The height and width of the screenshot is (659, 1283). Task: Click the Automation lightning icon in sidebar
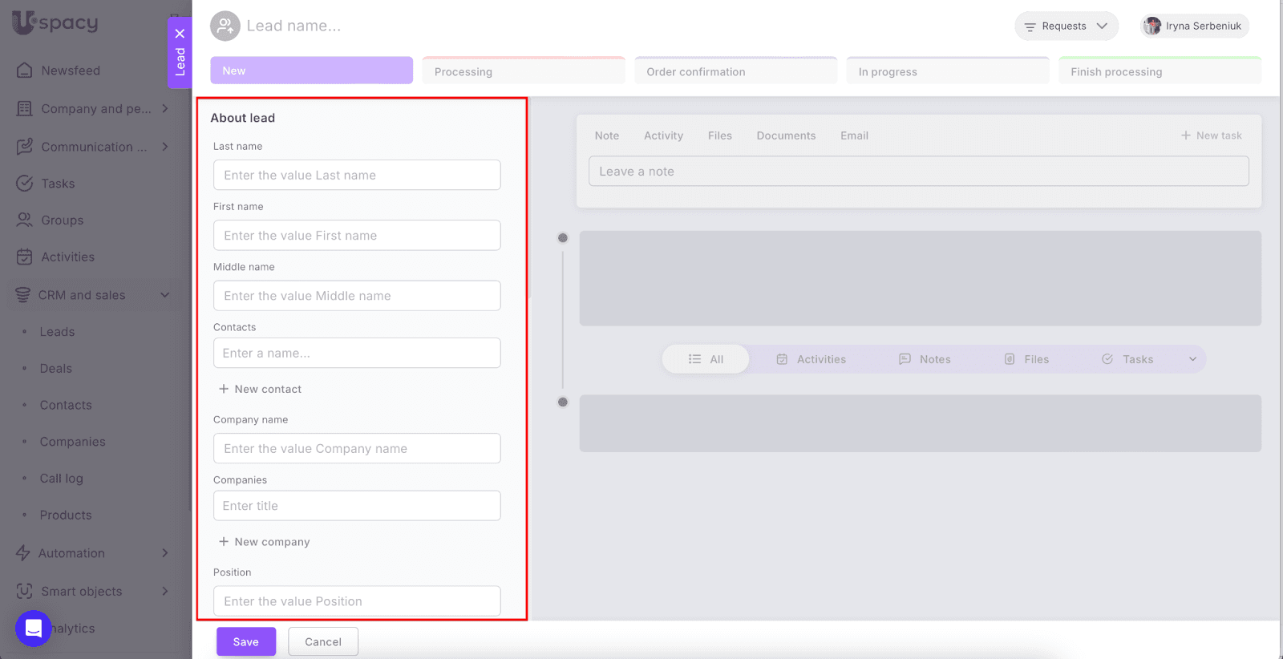(23, 553)
